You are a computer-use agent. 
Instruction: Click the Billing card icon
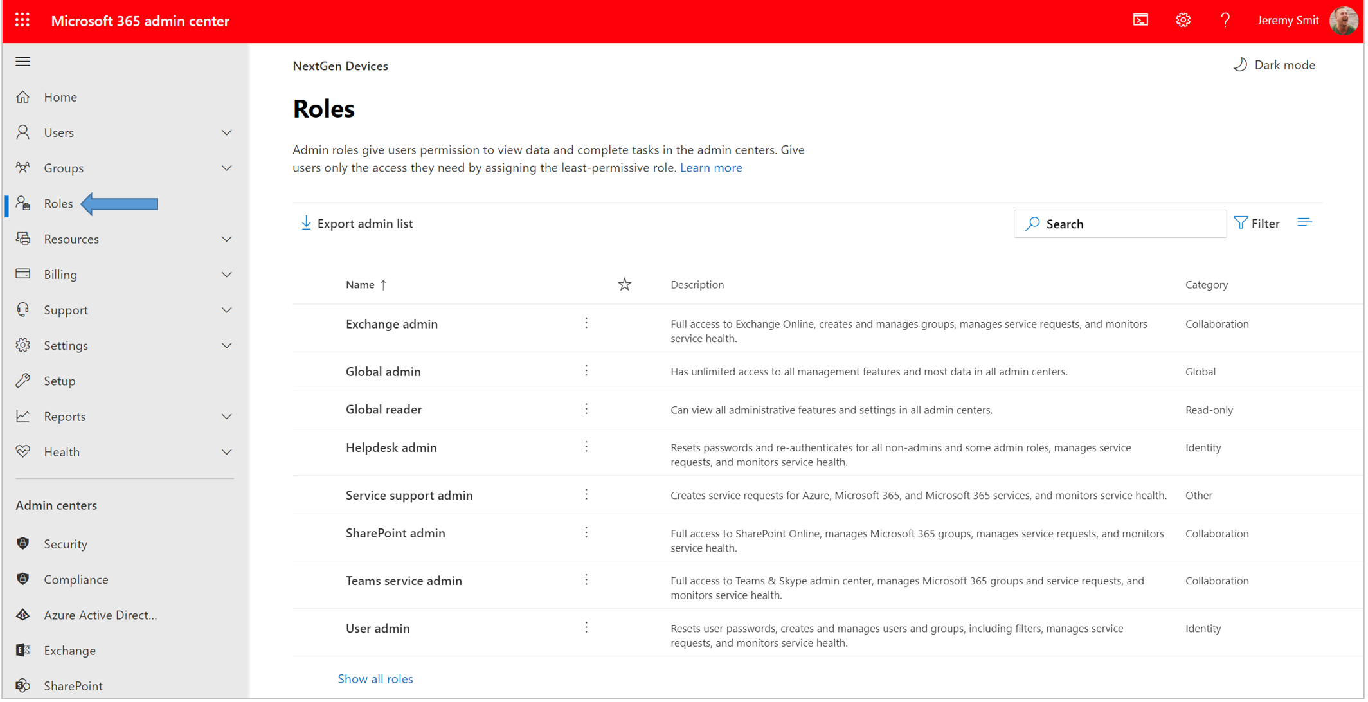23,274
